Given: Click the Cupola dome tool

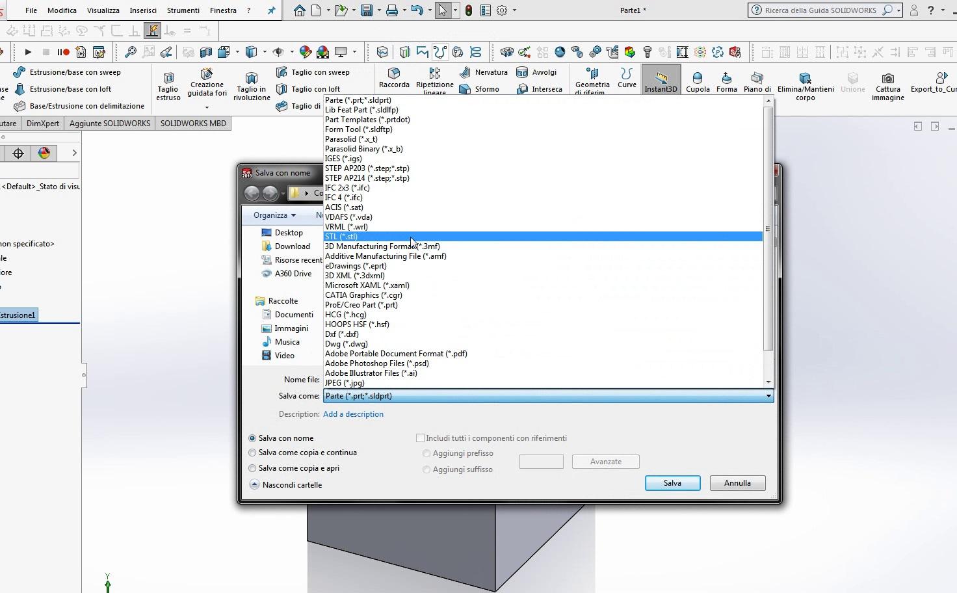Looking at the screenshot, I should point(698,81).
